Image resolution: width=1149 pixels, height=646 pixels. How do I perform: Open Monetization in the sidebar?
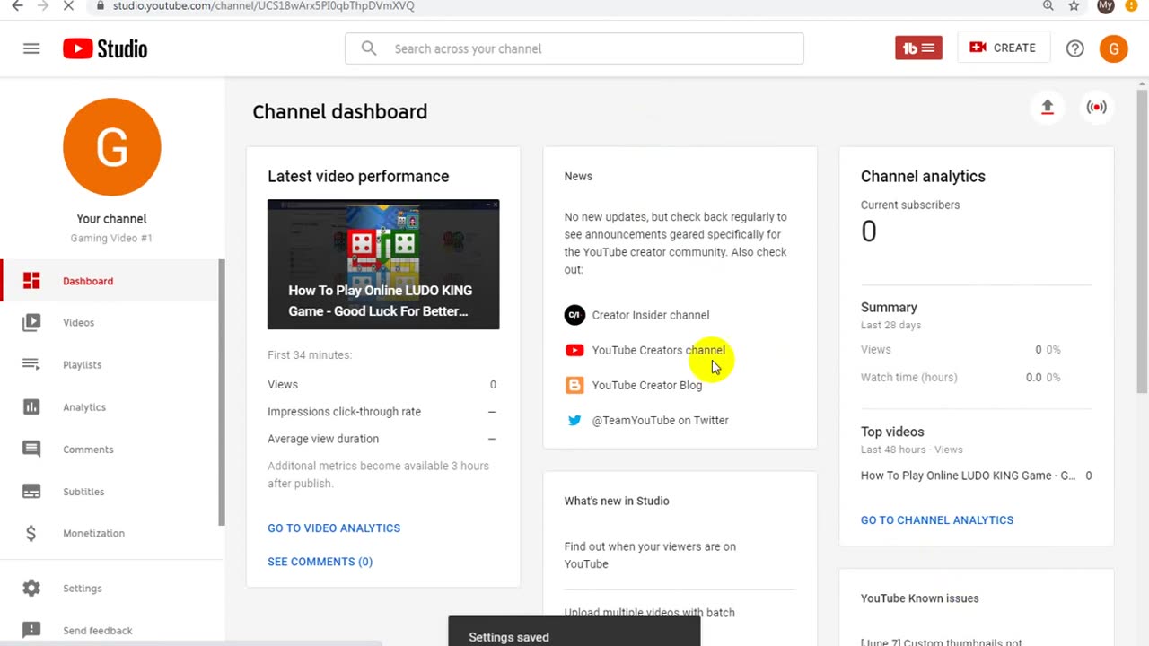(x=110, y=533)
